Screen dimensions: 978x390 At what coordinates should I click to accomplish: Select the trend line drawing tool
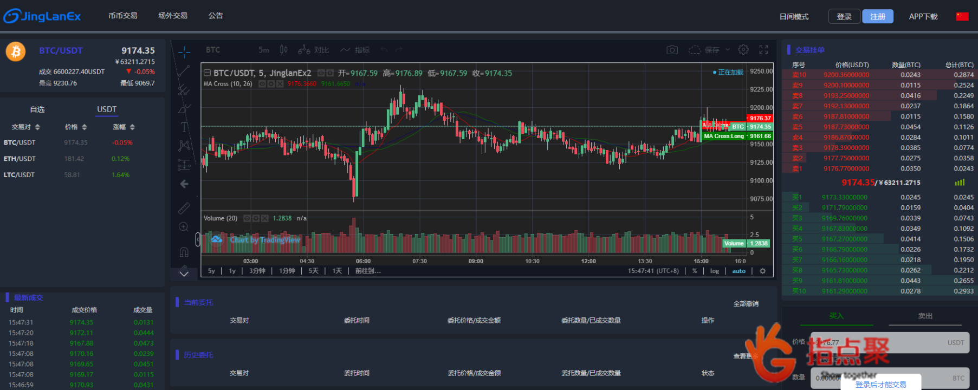click(184, 70)
